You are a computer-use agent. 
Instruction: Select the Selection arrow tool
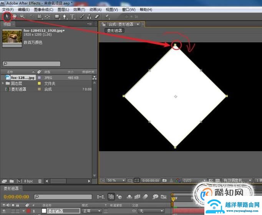click(x=7, y=17)
